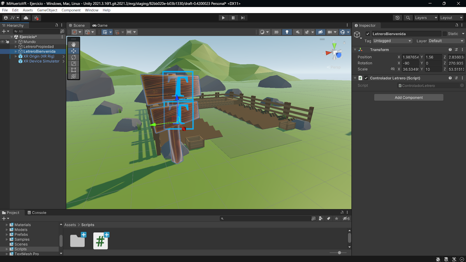Click the Add Component button
Screen dimensions: 466x262
[x=409, y=98]
